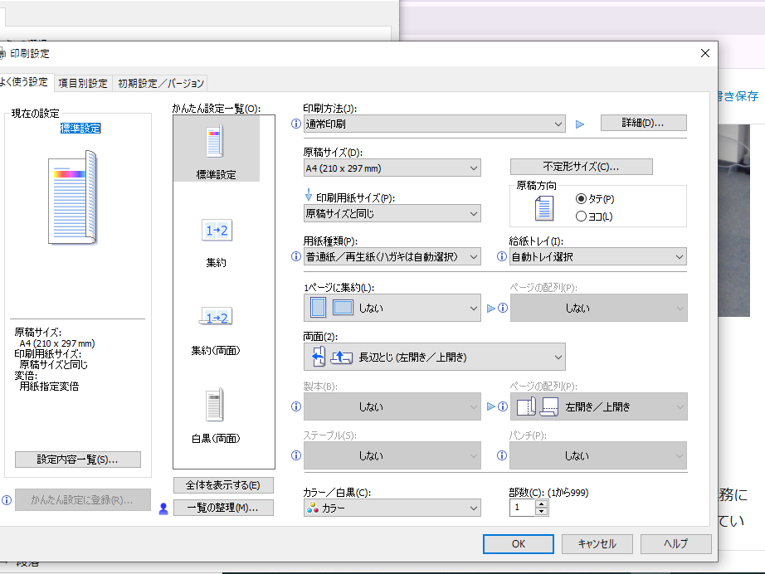Viewport: 765px width, 574px height.
Task: Increase the 部数 copies with up arrow
Action: coord(542,503)
